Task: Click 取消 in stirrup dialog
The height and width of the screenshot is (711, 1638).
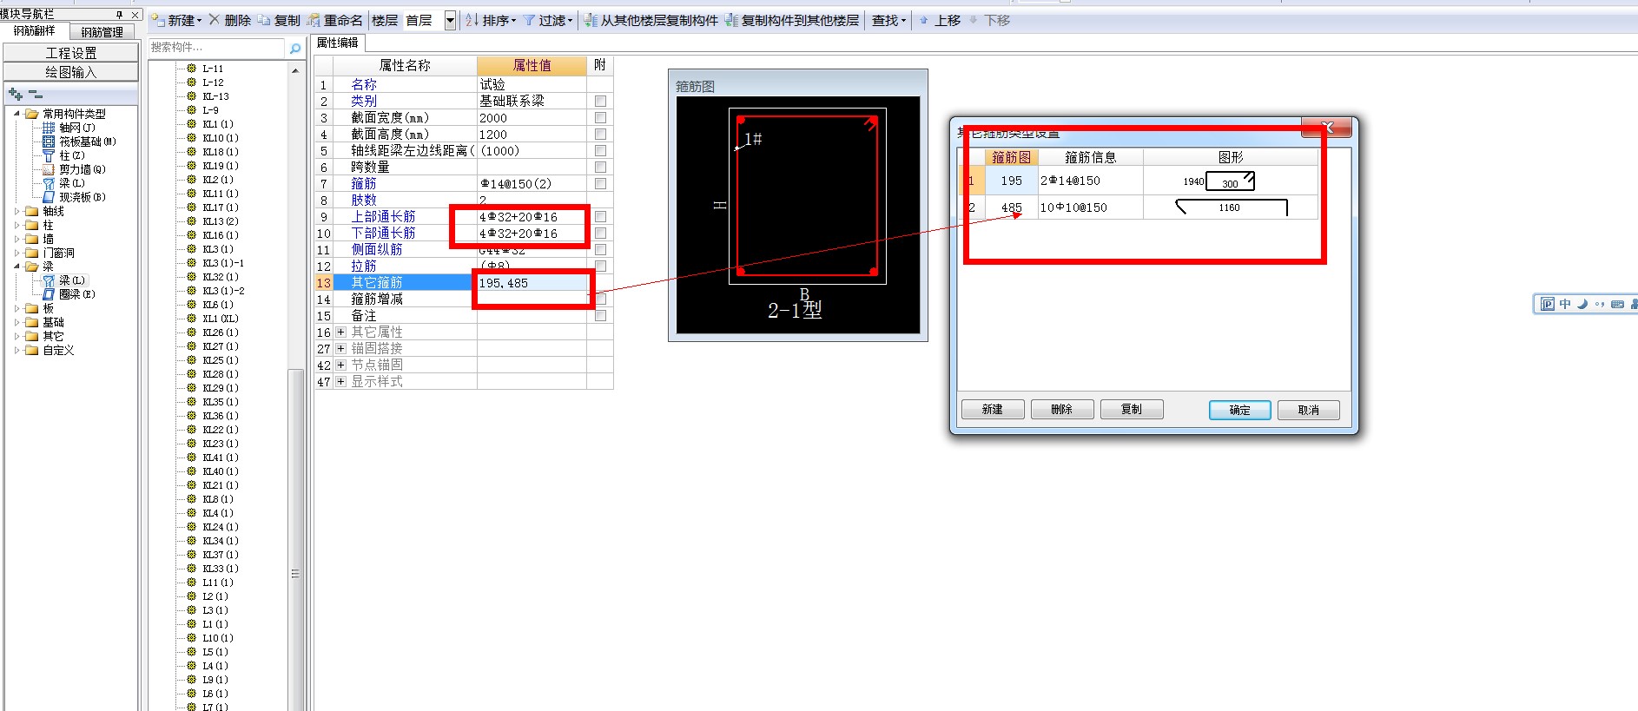Action: click(1308, 410)
